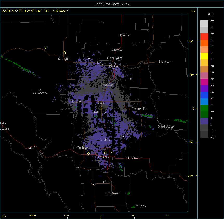Click the 100 tick on right axis
The width and height of the screenshot is (224, 219).
coord(191,41)
